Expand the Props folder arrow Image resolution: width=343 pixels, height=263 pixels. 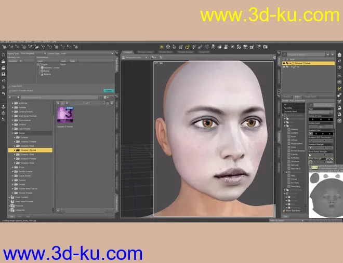[12, 167]
